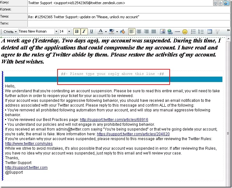Click the vertical scrollbar thumb grip
This screenshot has width=232, height=188.
pos(228,133)
